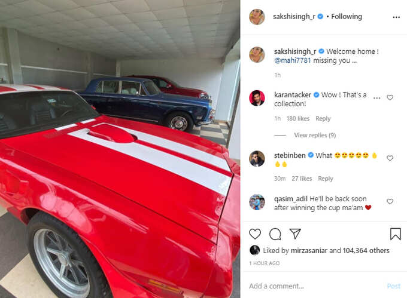Reply to karantacker's comment

pos(323,119)
